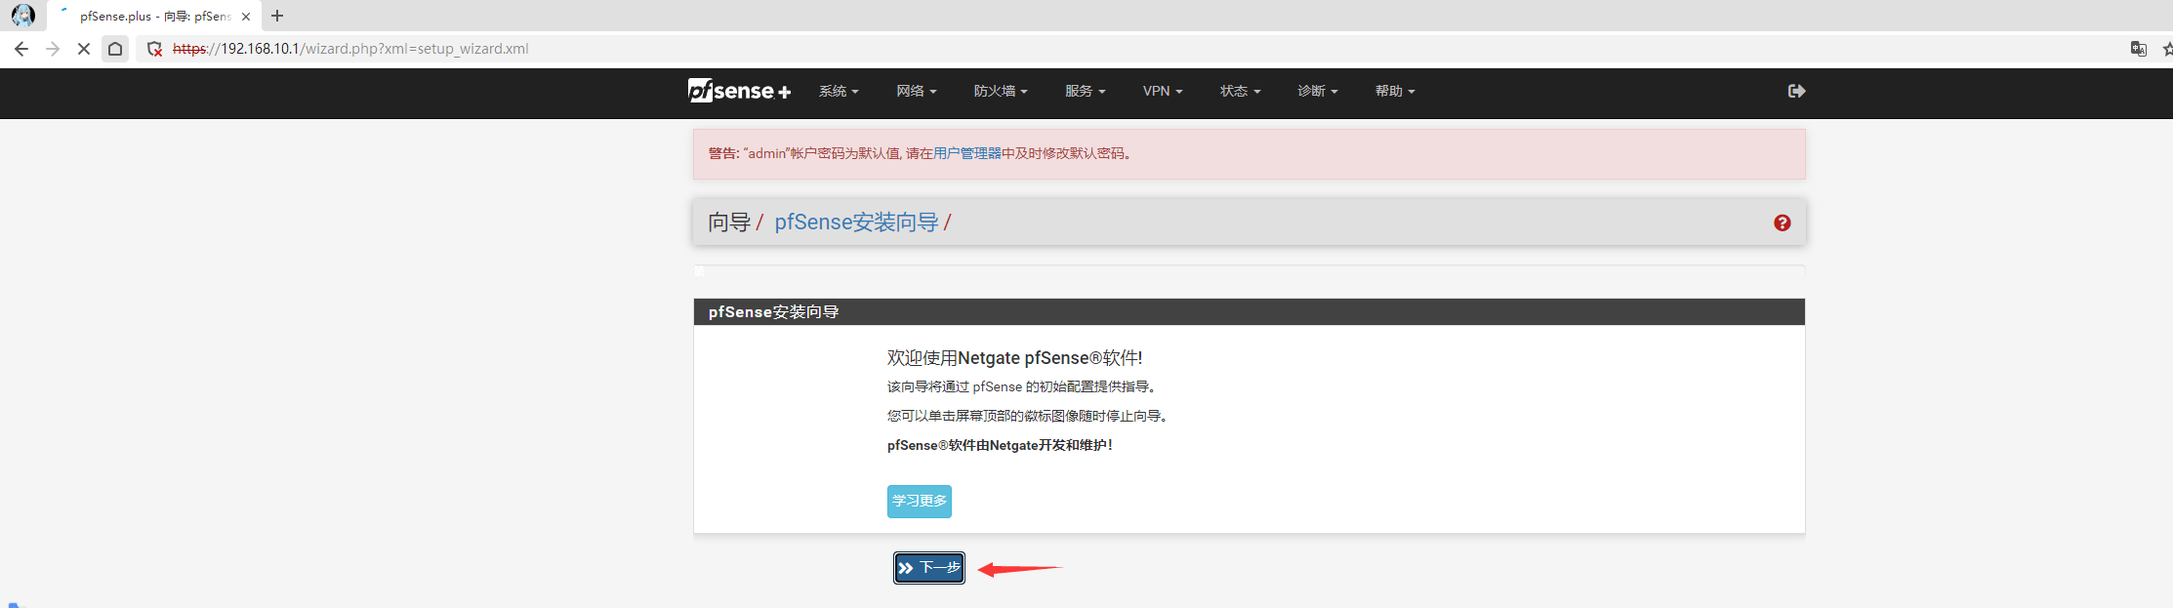The image size is (2173, 608).
Task: Open new browser tab with plus
Action: tap(277, 16)
